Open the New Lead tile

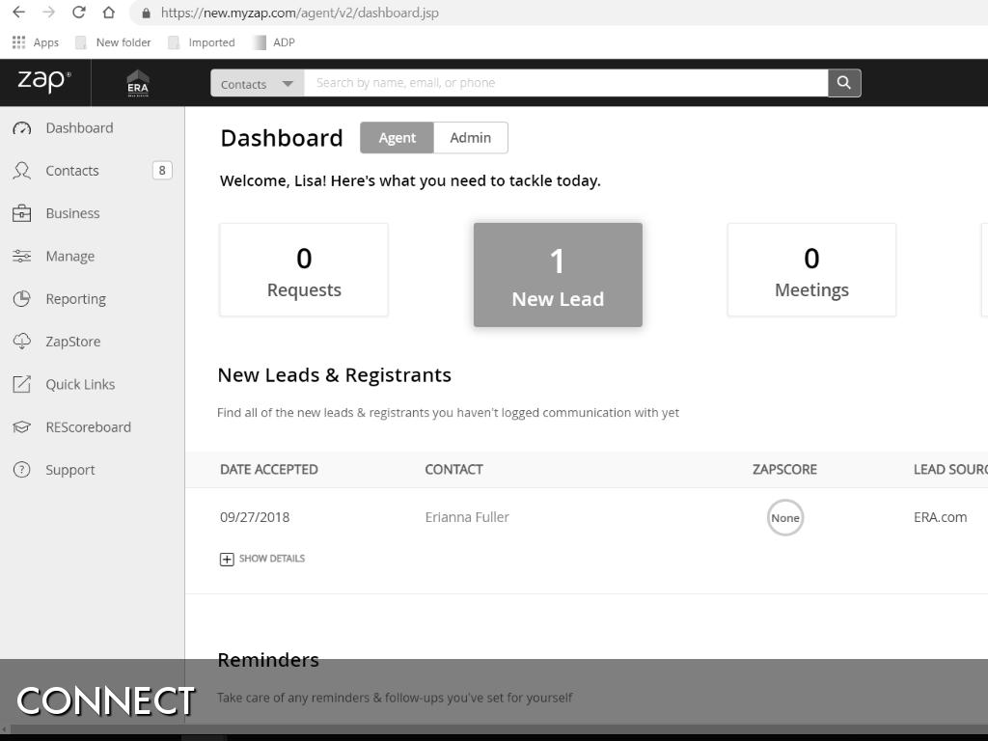[558, 275]
